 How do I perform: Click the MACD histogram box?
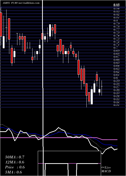tap(69, 163)
